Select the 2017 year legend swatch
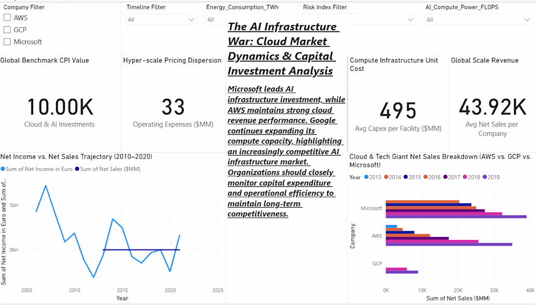The height and width of the screenshot is (305, 536). click(x=445, y=177)
